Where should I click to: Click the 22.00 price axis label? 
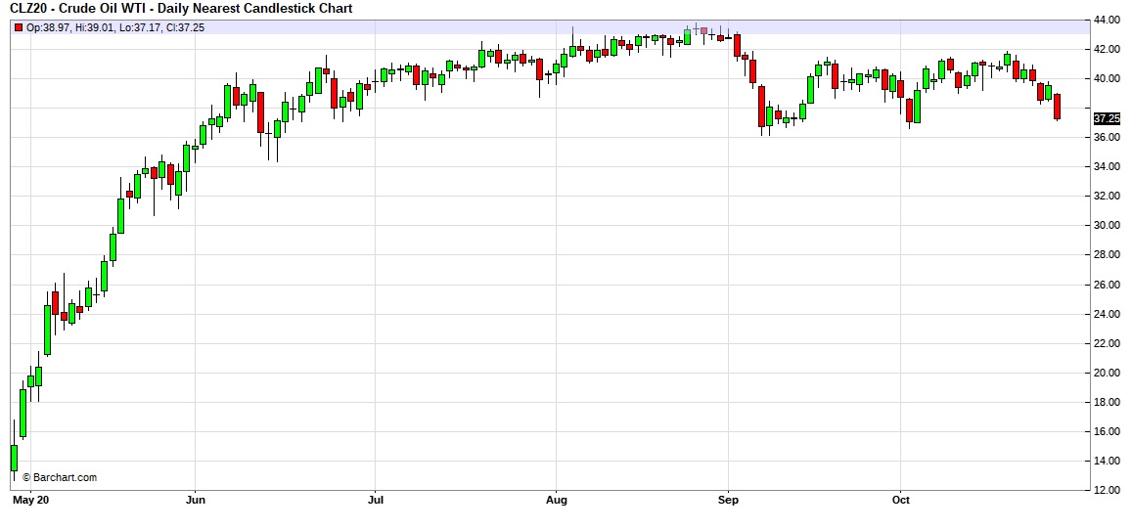[1108, 343]
